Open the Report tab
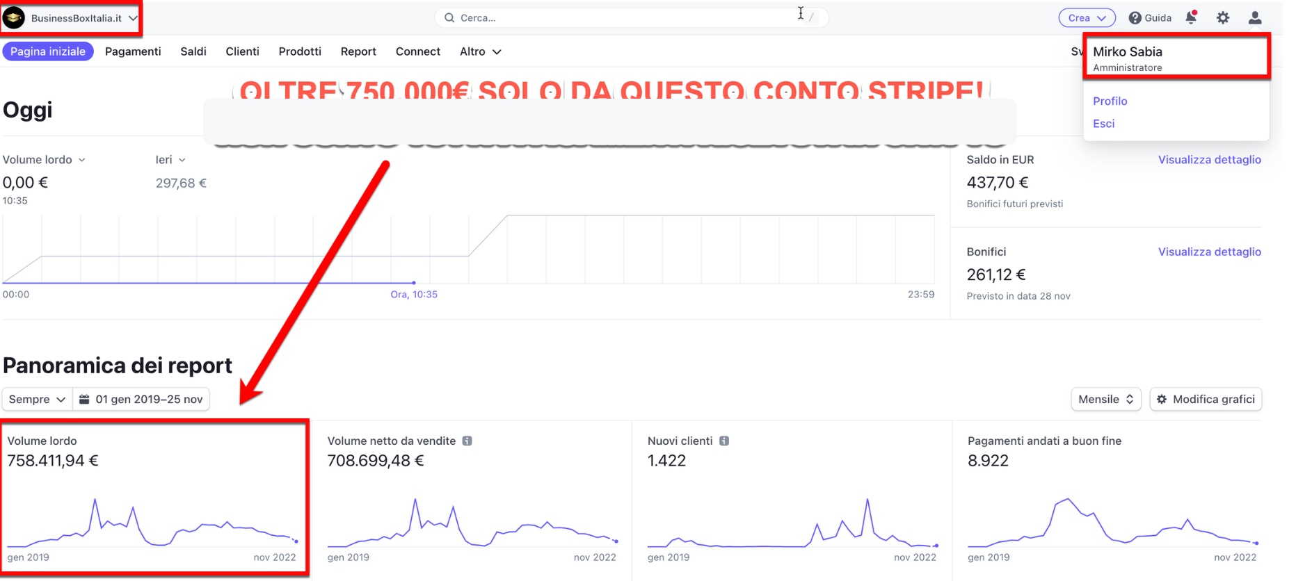 point(358,51)
